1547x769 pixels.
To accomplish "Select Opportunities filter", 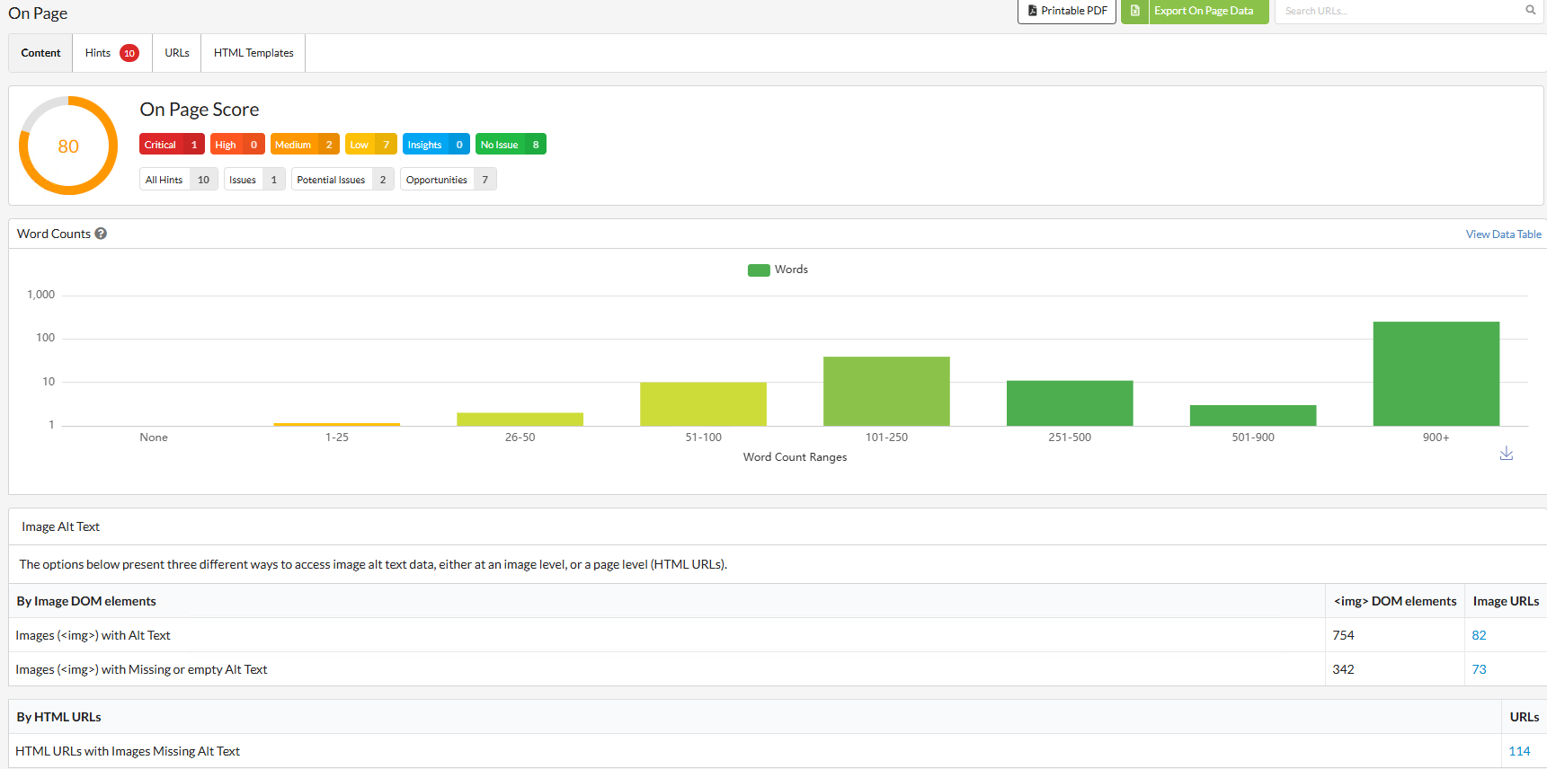I will [x=448, y=180].
